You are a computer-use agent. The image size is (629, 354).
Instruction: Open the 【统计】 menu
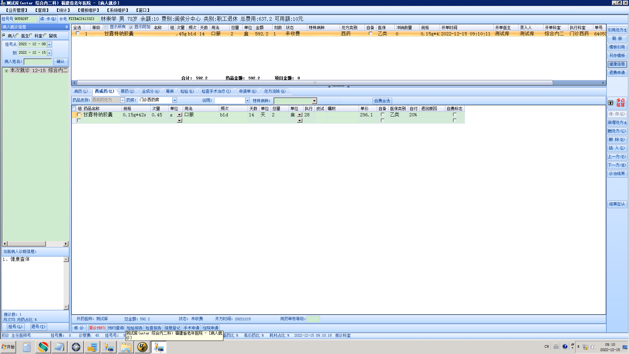coord(63,10)
